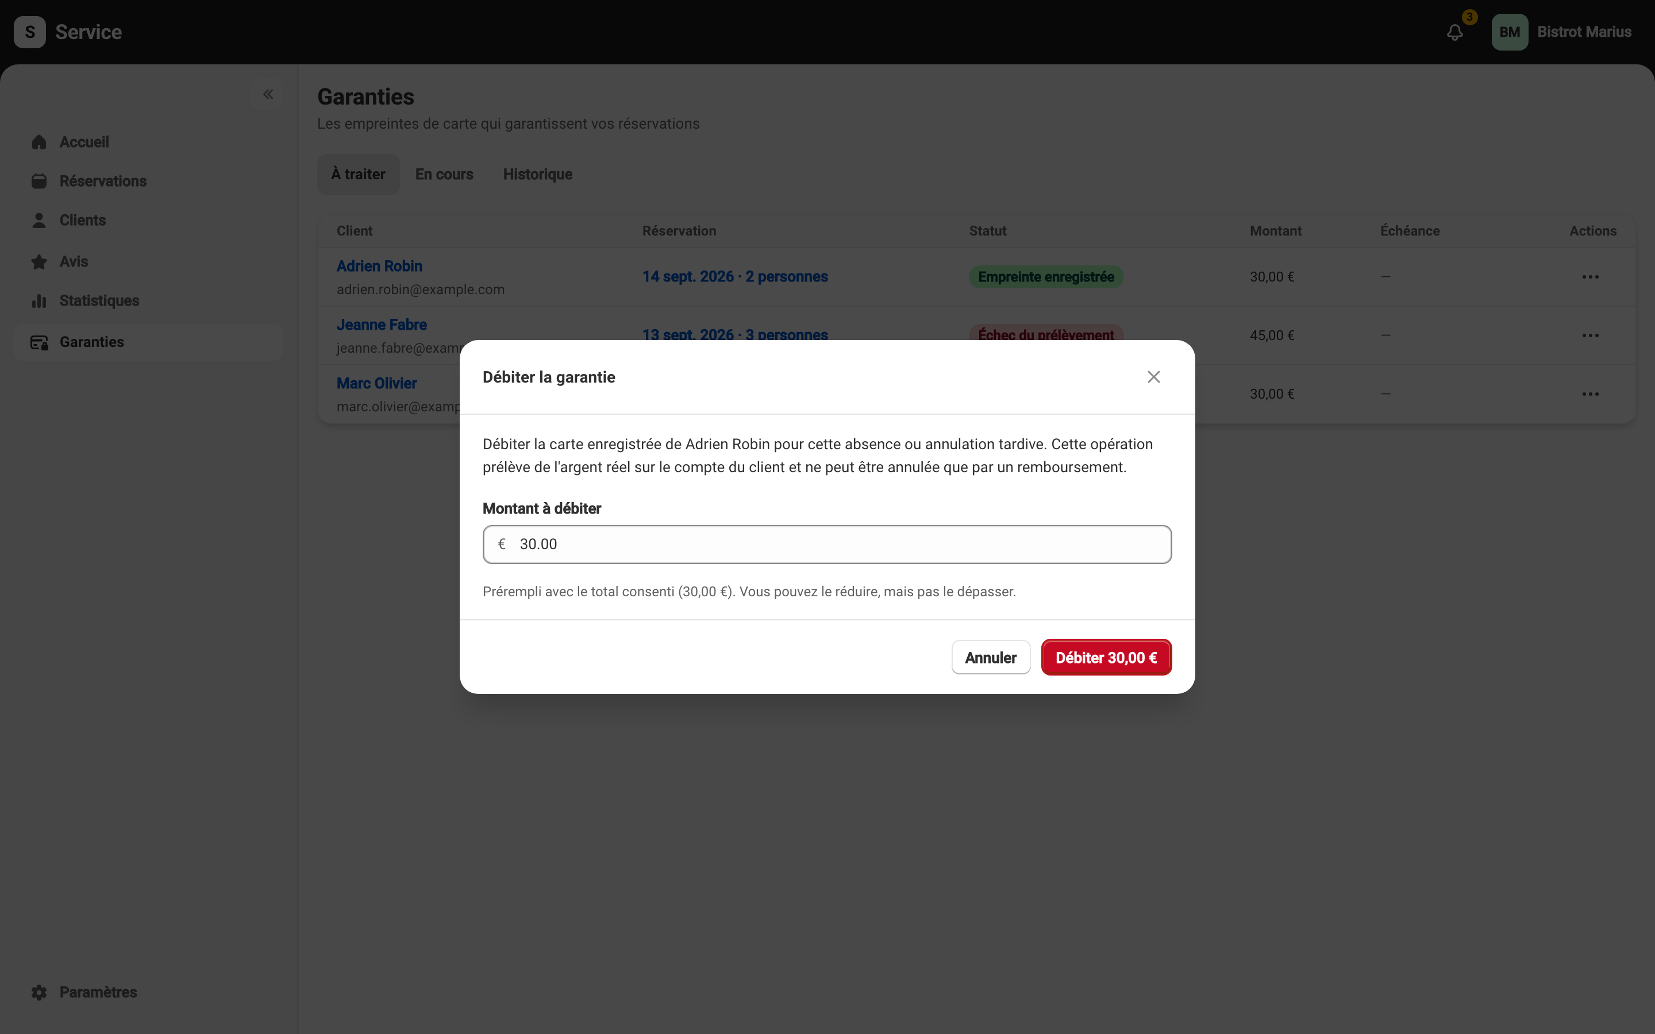The height and width of the screenshot is (1034, 1655).
Task: Open Réservations in the sidebar
Action: click(x=148, y=181)
